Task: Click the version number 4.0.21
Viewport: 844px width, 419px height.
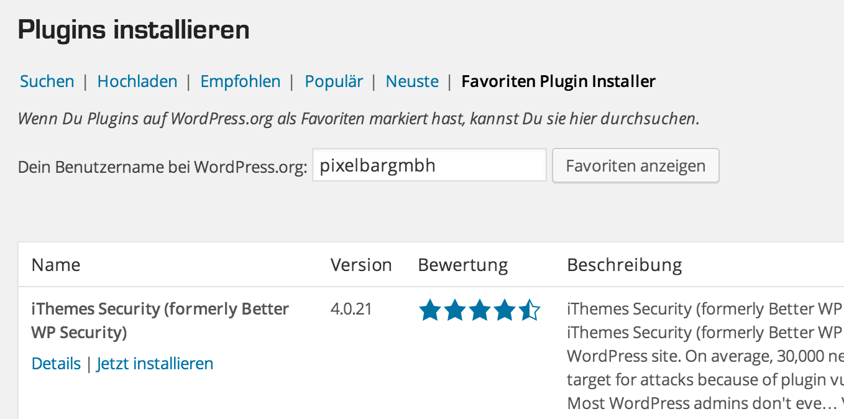Action: tap(351, 309)
